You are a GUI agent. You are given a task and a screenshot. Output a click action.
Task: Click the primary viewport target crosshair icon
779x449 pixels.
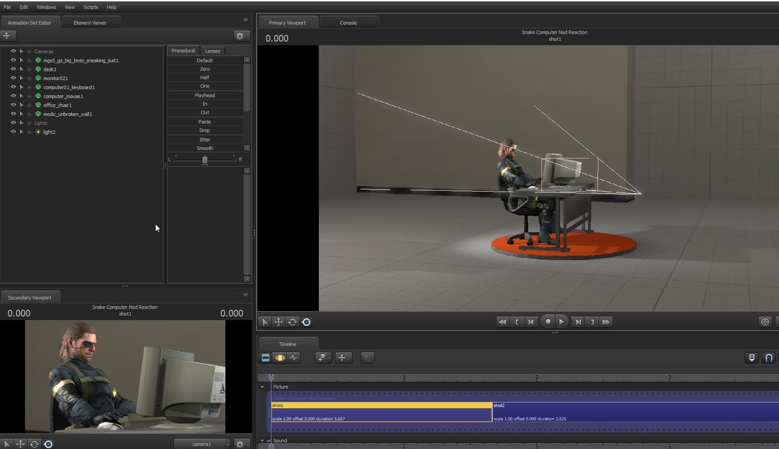click(765, 322)
